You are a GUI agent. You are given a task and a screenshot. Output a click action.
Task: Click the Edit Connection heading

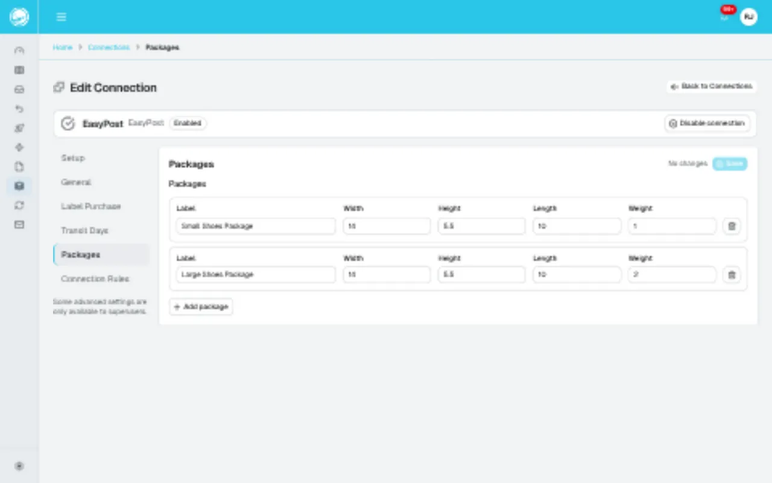(x=113, y=88)
